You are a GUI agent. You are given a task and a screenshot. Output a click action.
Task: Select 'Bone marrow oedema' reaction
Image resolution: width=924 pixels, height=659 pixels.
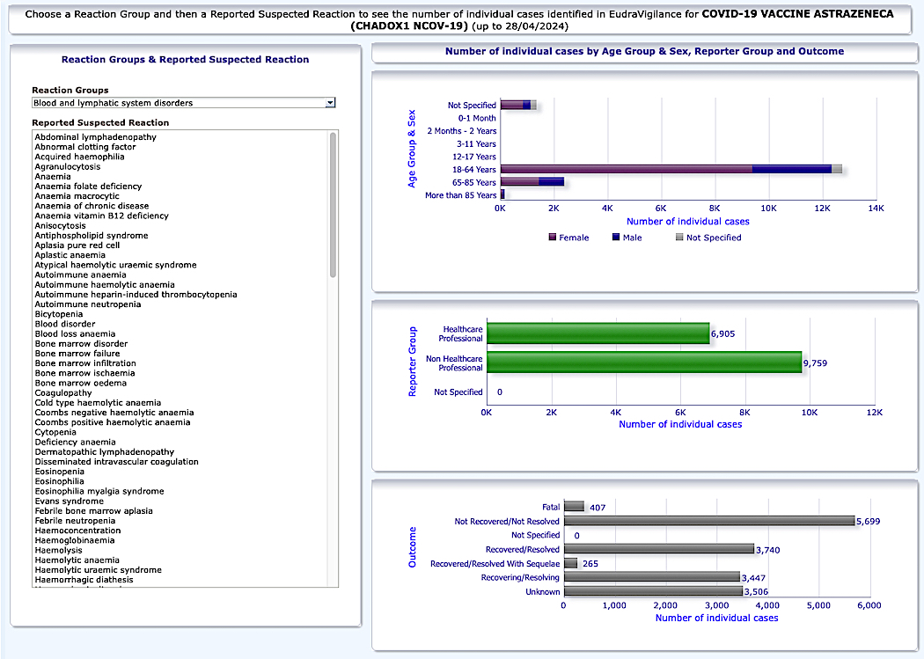click(x=80, y=383)
